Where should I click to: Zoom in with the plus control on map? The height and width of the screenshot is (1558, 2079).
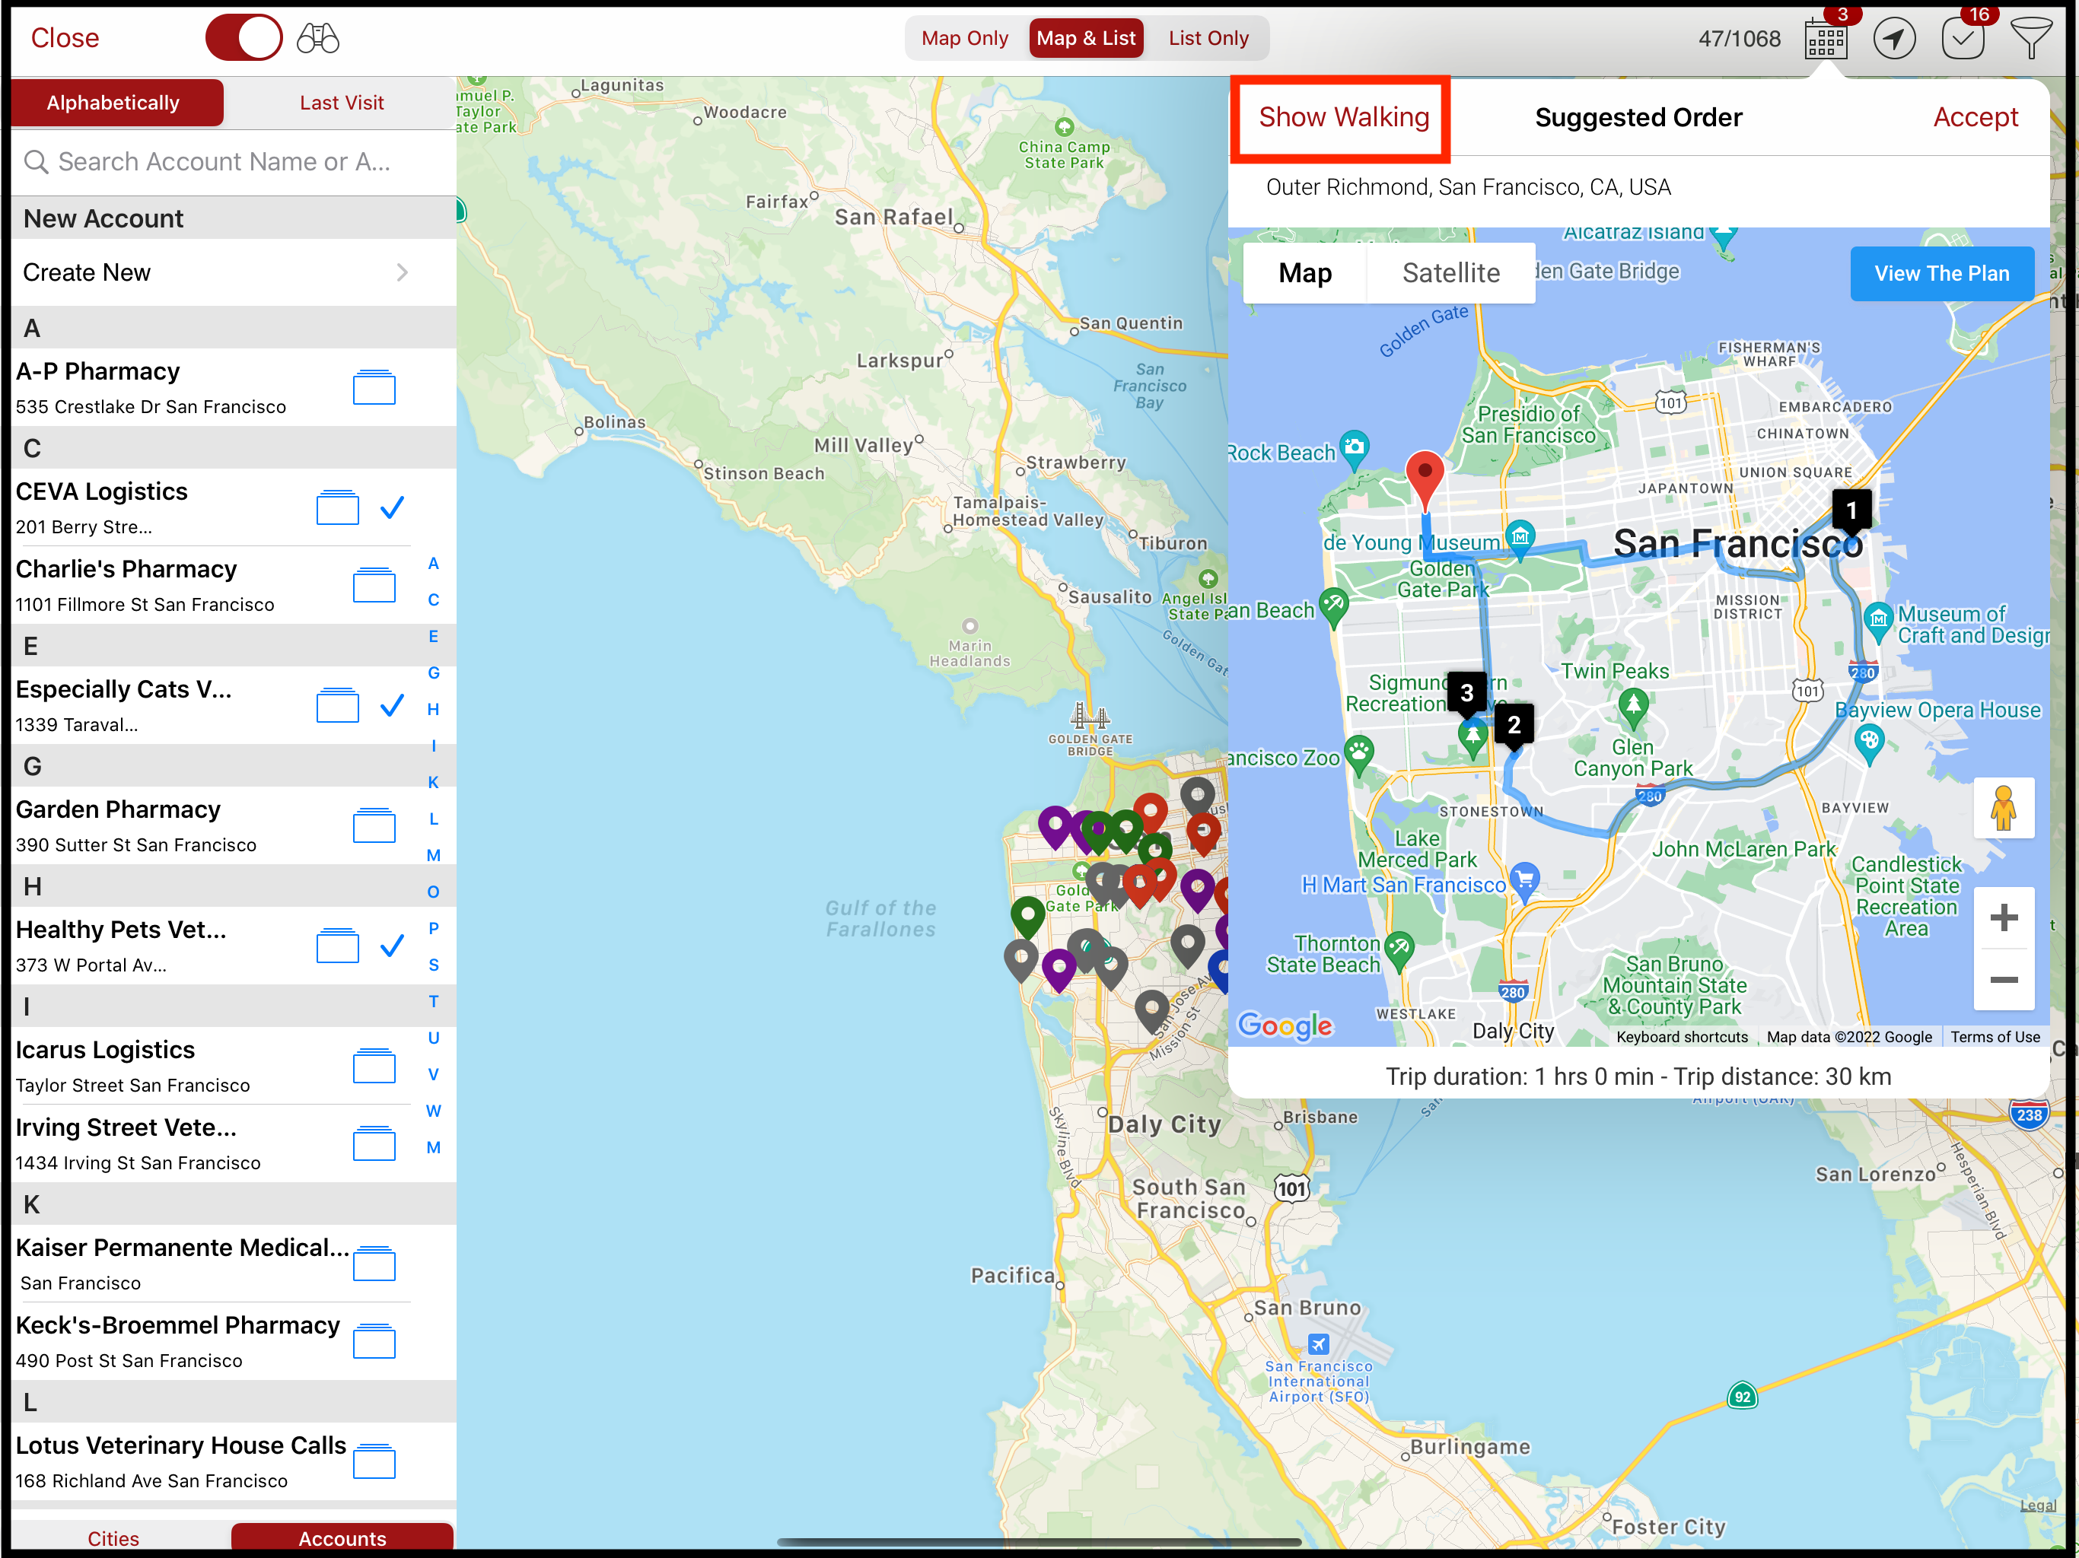pyautogui.click(x=2004, y=917)
